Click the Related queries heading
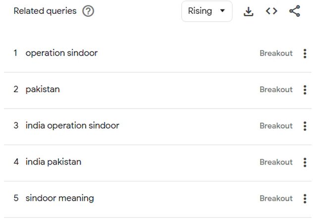317x223 pixels. click(x=45, y=11)
